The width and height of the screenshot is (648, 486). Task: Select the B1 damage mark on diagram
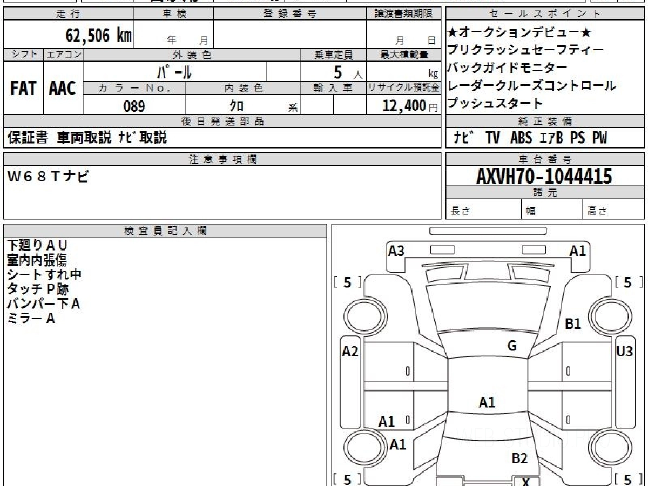[x=573, y=324]
